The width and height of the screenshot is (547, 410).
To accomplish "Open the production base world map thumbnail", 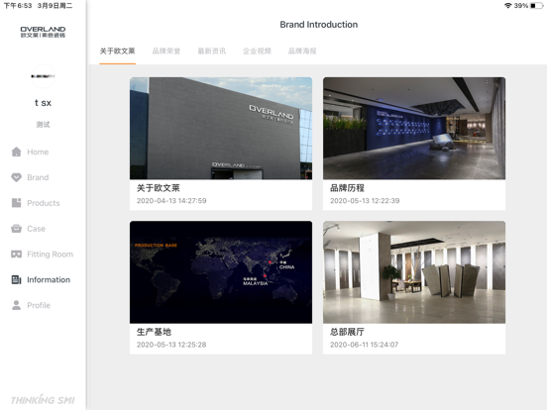I will (221, 272).
